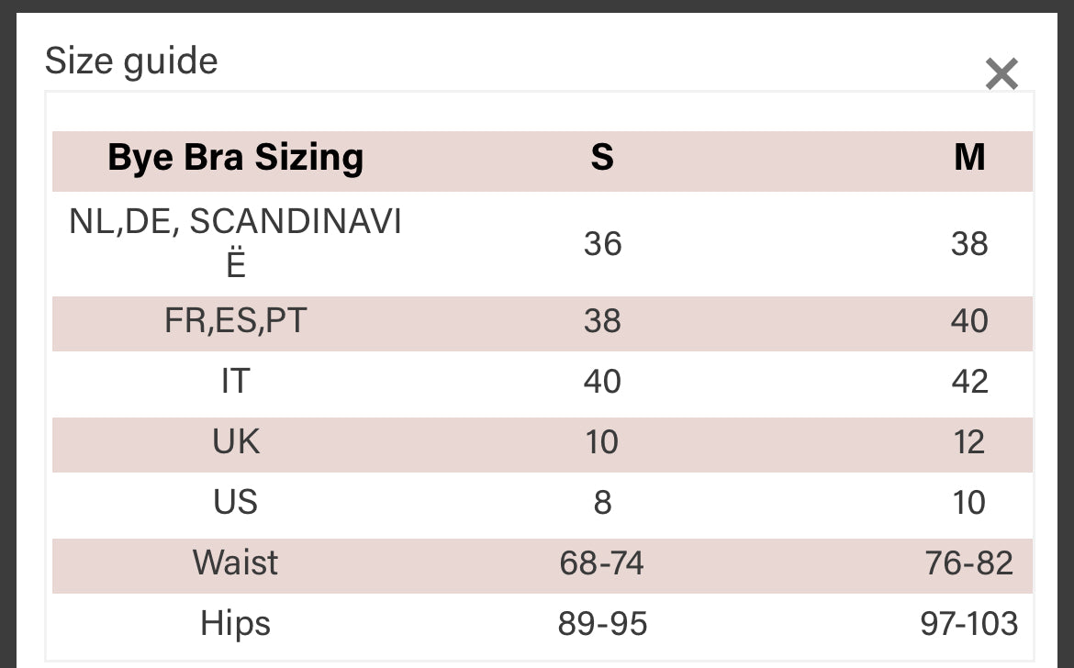Click the US size value 8

(x=602, y=503)
